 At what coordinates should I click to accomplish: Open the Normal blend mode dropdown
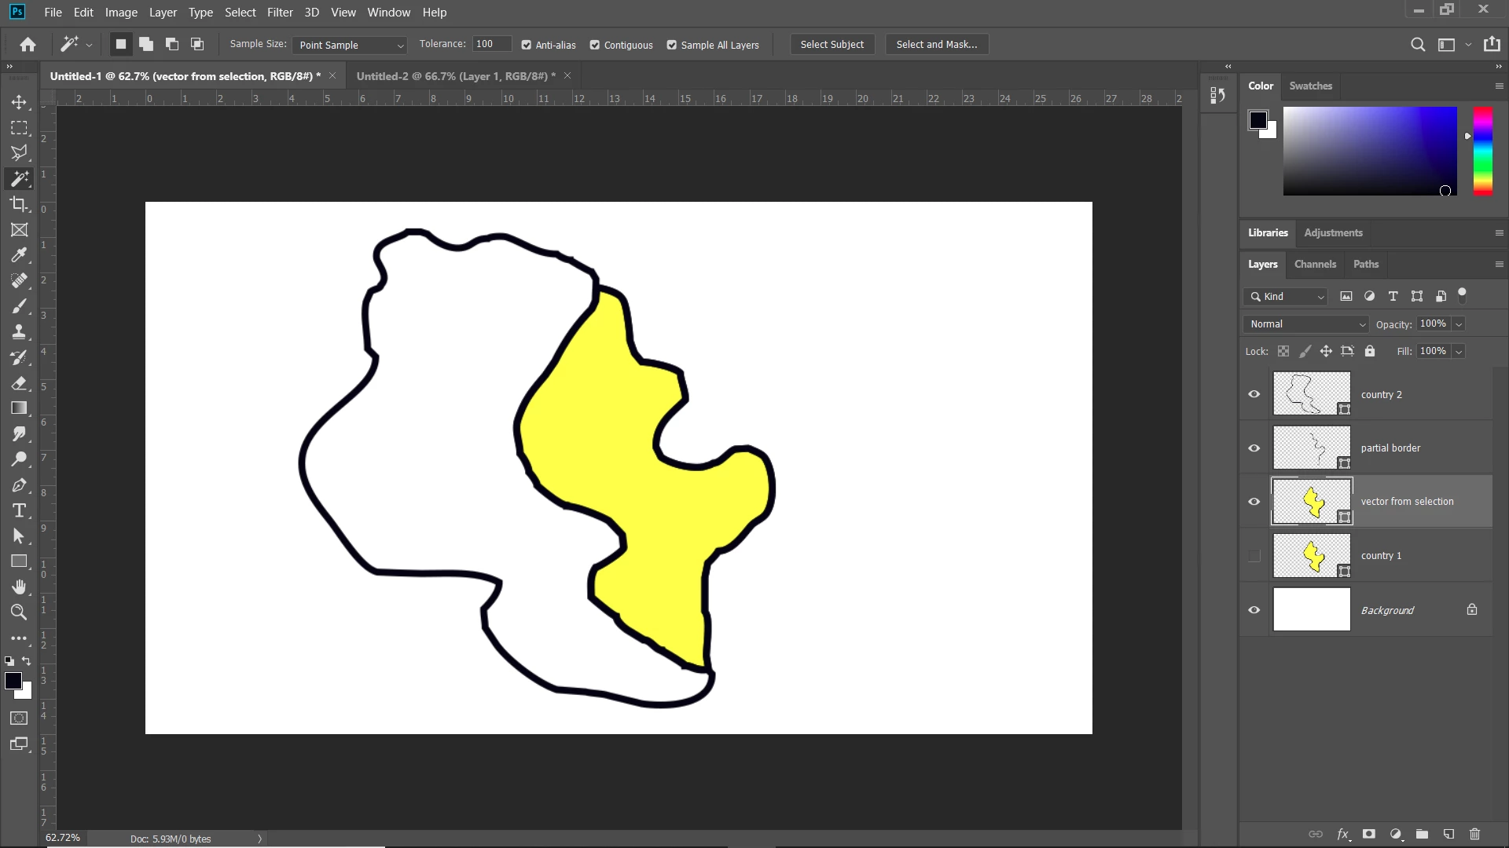1305,324
